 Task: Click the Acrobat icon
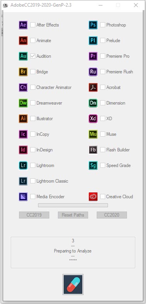(x=93, y=87)
